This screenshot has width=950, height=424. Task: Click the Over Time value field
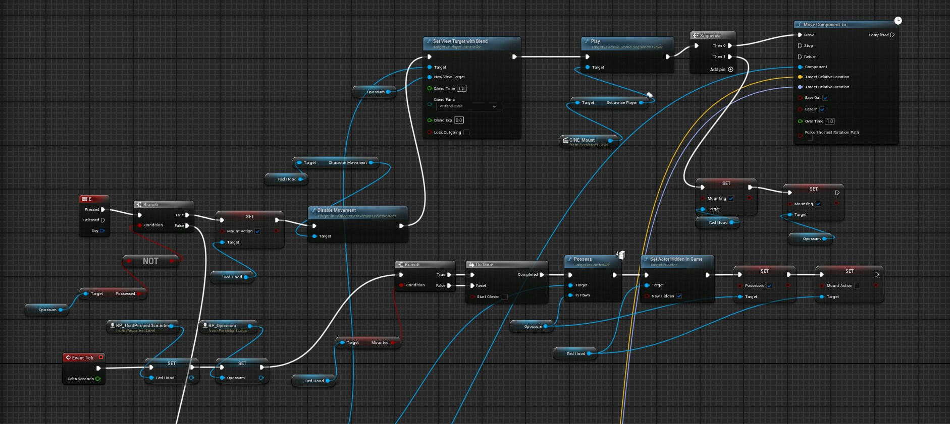830,122
